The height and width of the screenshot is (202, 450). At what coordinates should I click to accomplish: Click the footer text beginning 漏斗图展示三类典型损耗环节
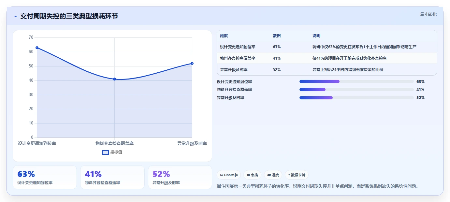pyautogui.click(x=317, y=186)
